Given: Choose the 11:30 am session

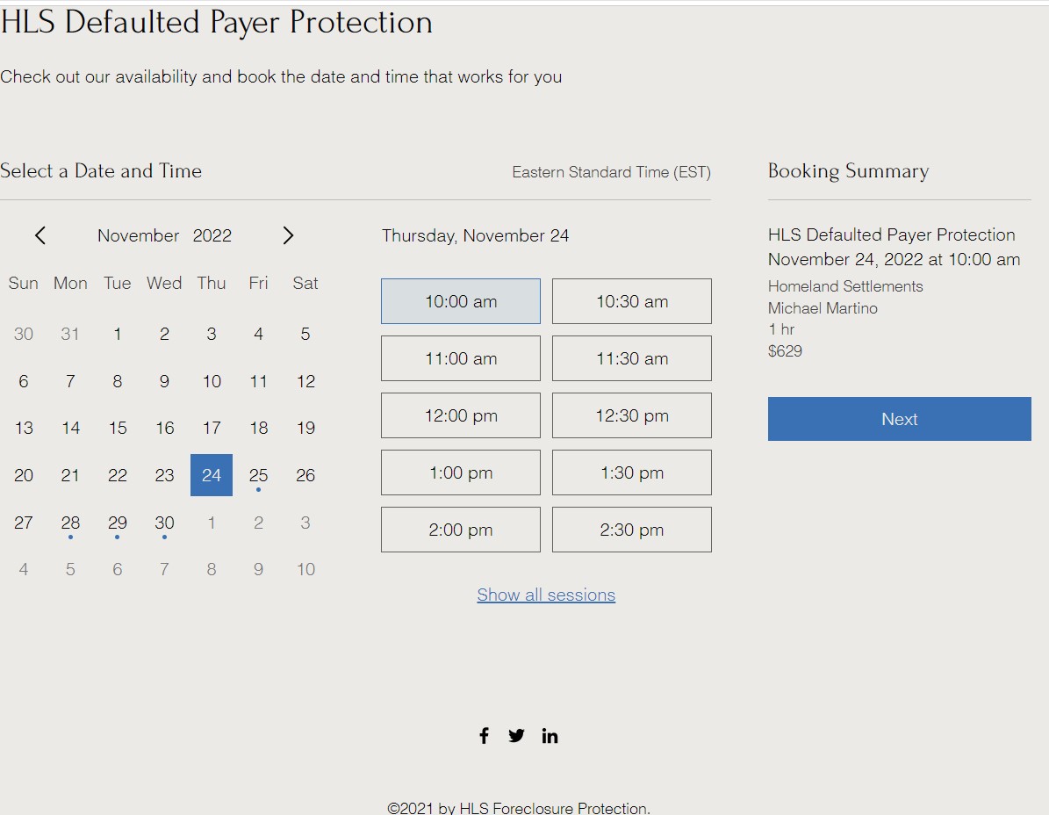Looking at the screenshot, I should pos(631,358).
